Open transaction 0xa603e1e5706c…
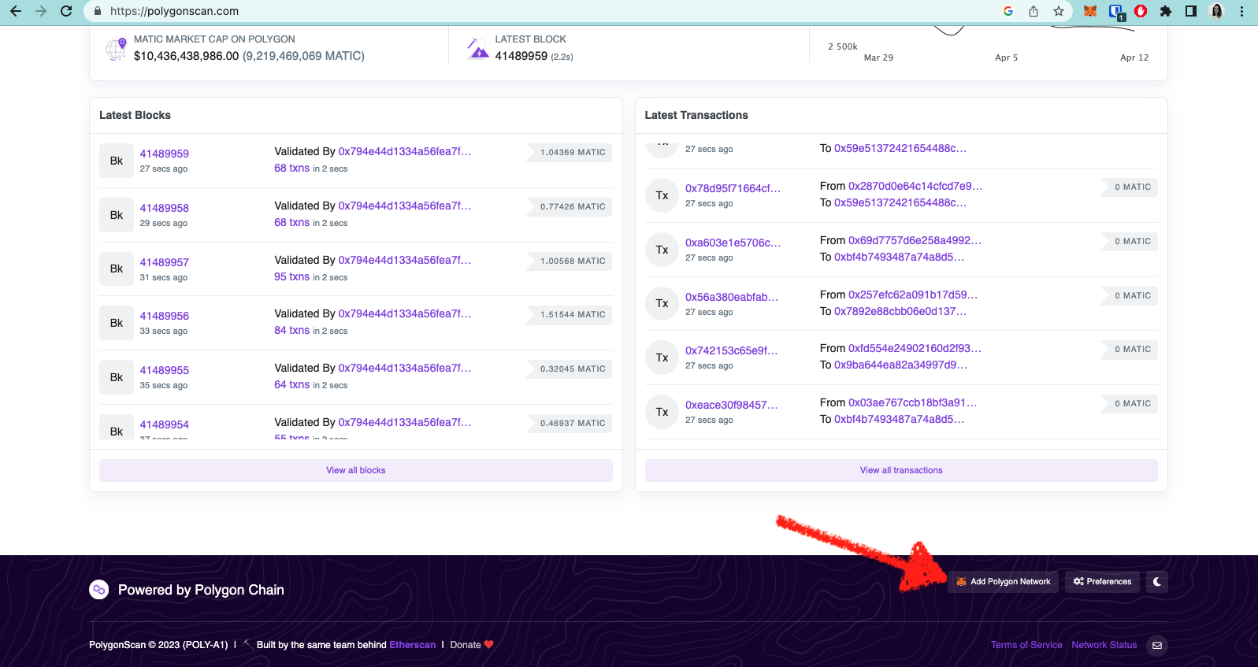This screenshot has height=667, width=1258. point(733,243)
